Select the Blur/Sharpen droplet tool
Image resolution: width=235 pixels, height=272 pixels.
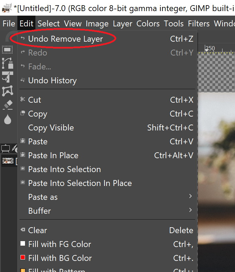click(x=7, y=119)
